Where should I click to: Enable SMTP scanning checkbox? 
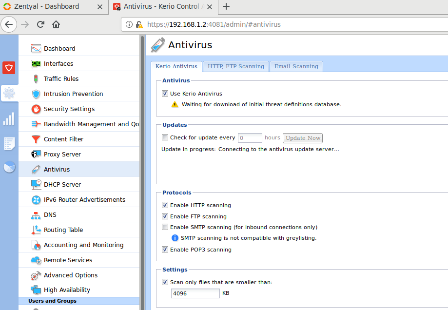tap(165, 227)
